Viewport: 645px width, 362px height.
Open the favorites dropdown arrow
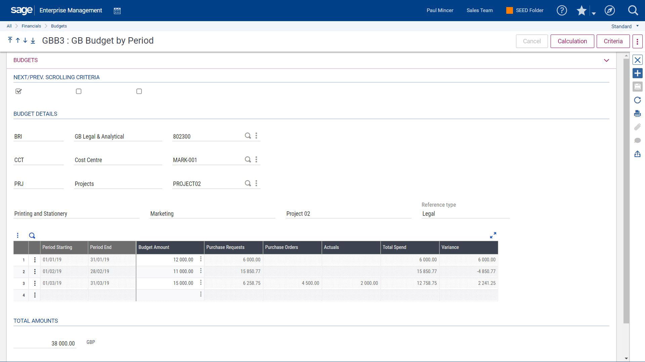tap(594, 13)
